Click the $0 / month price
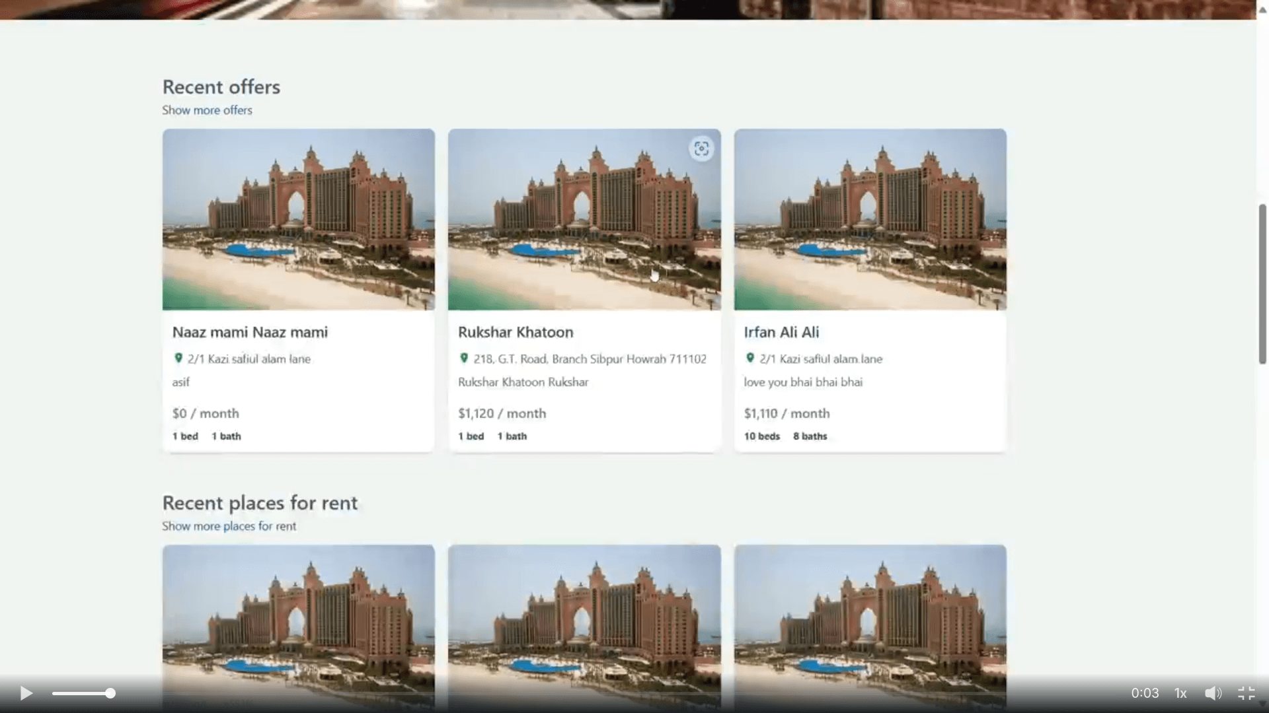1269x713 pixels. [x=206, y=413]
